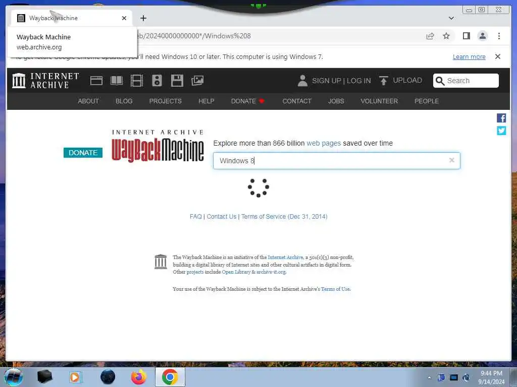Close the Wayback Machine tab
517x387 pixels.
point(124,18)
